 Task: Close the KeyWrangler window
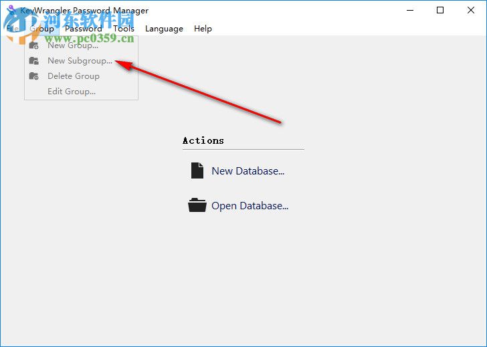coord(470,10)
